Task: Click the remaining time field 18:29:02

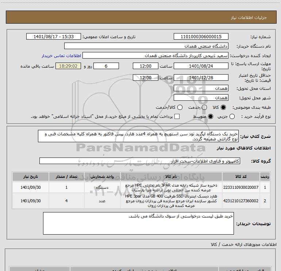Action: coord(68,66)
